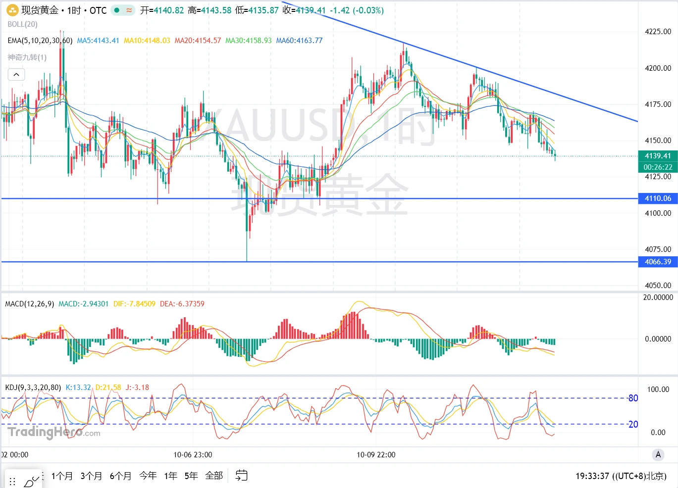Click the 收=4139.41 close price readout
Viewport: 678px width, 488px height.
pyautogui.click(x=304, y=10)
